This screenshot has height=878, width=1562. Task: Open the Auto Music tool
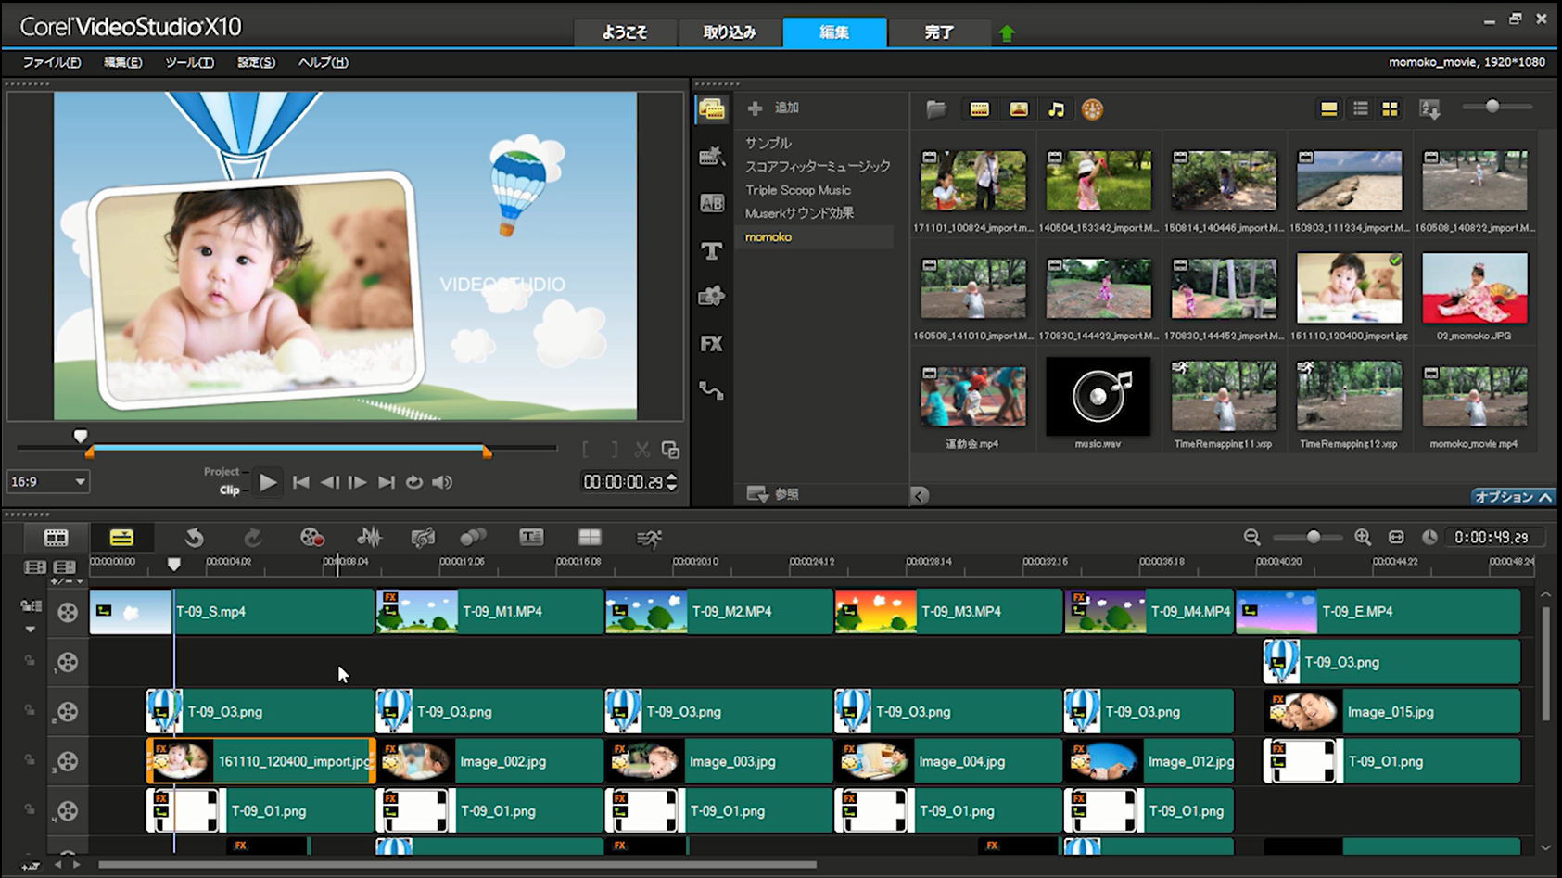point(423,538)
